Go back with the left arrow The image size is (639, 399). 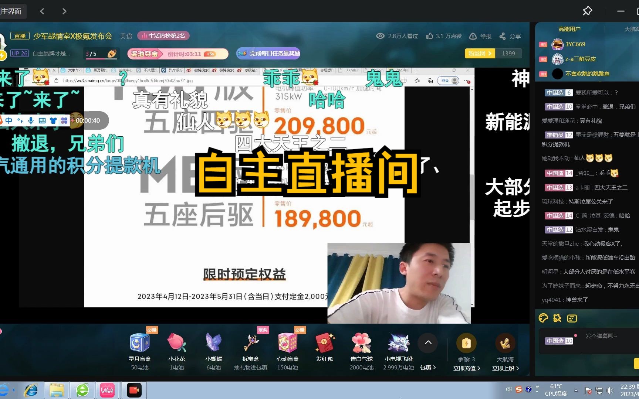[42, 11]
